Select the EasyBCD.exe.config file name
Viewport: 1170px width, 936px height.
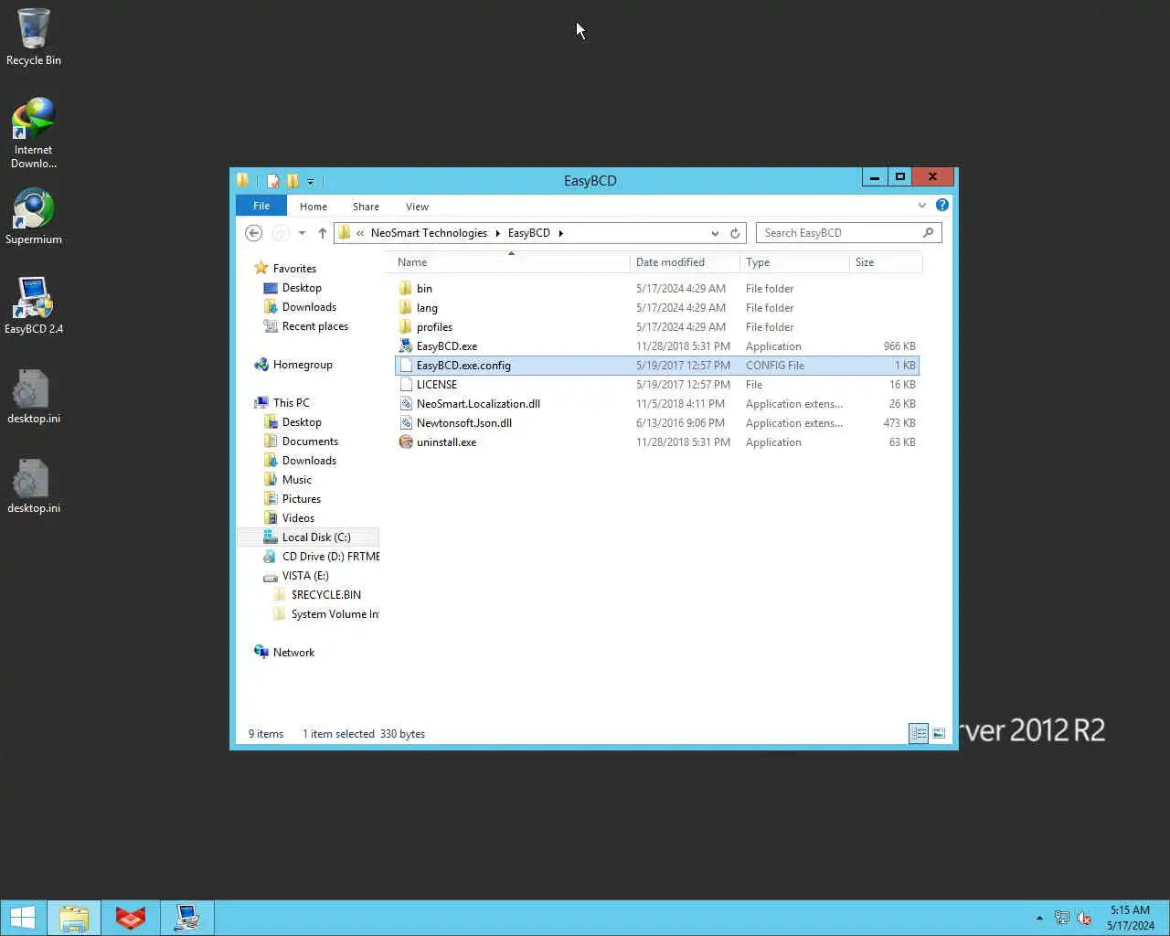(463, 366)
